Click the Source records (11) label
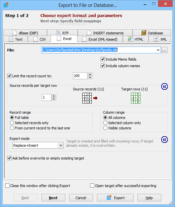 click(88, 89)
